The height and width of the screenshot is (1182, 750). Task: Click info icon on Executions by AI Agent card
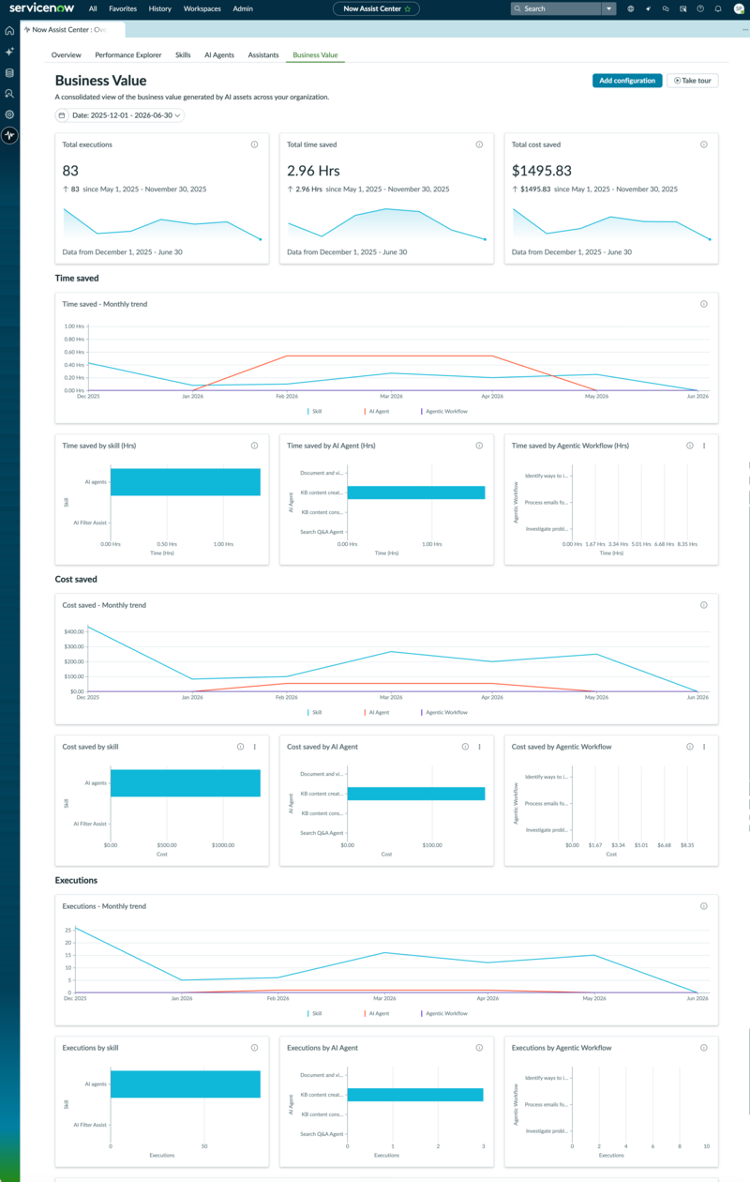pos(479,1048)
